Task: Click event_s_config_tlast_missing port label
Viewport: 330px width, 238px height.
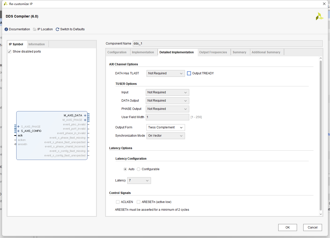Action: click(x=67, y=151)
